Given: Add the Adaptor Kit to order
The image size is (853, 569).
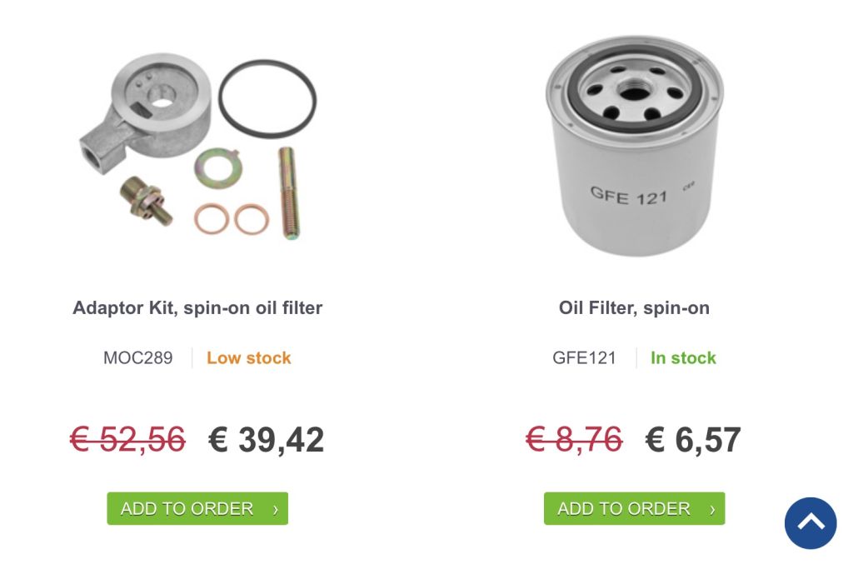Looking at the screenshot, I should click(197, 509).
